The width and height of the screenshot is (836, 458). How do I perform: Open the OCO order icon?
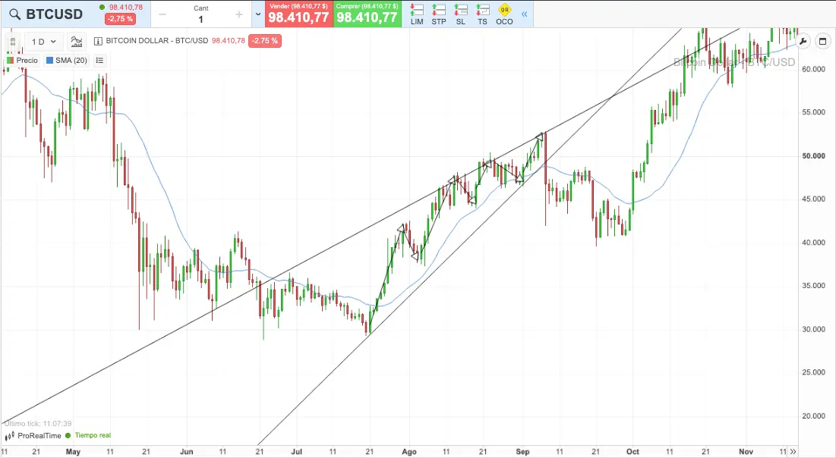[504, 14]
